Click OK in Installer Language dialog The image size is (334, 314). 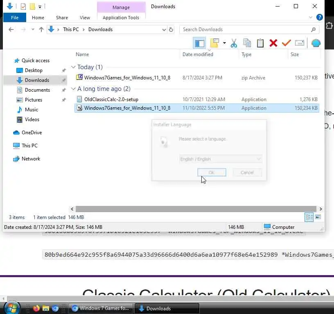click(212, 172)
